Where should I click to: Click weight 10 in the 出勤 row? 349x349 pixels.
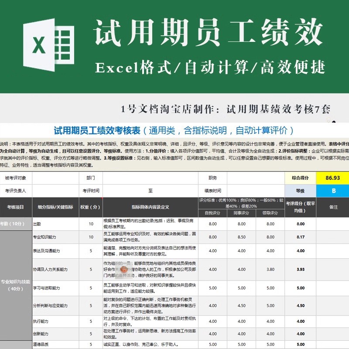[91, 224]
